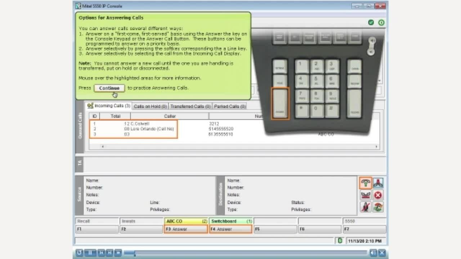Click the Caller column header

pyautogui.click(x=170, y=116)
